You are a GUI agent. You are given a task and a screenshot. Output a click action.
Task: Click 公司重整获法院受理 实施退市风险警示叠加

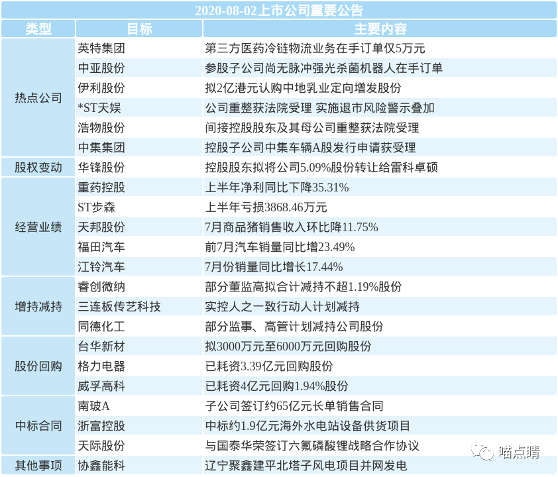pos(319,108)
